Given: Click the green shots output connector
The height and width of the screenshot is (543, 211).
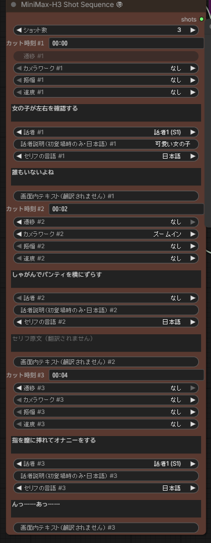Looking at the screenshot, I should click(202, 19).
